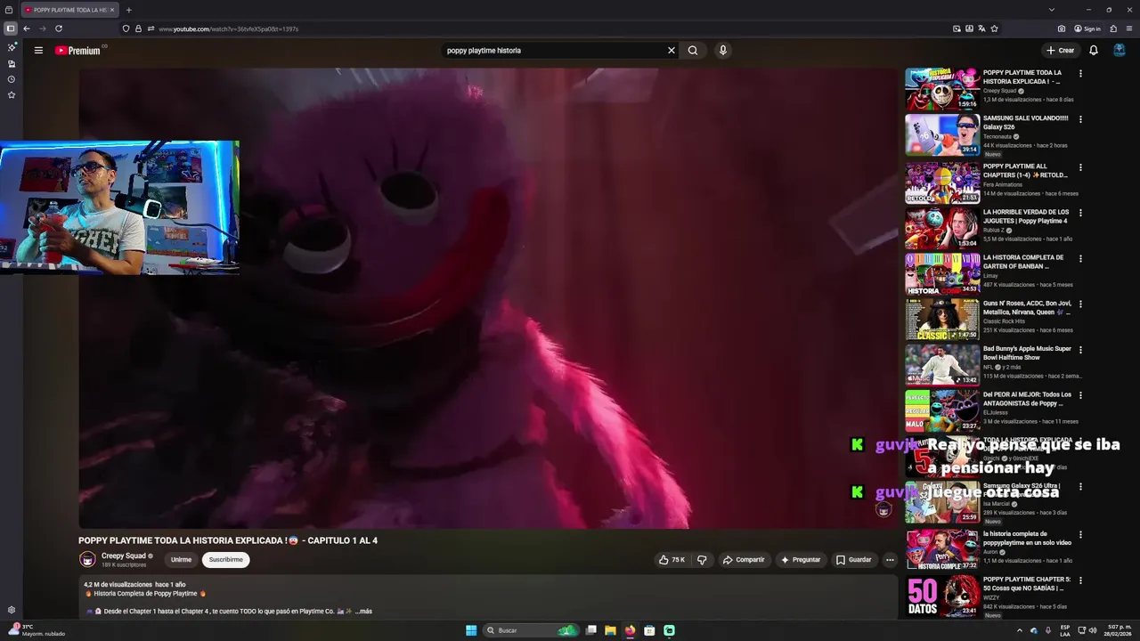Image resolution: width=1140 pixels, height=641 pixels.
Task: Switch to the Poppy Playtime tab
Action: pyautogui.click(x=69, y=10)
